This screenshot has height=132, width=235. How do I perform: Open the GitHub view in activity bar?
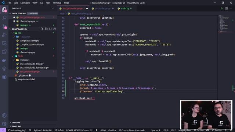(4, 77)
